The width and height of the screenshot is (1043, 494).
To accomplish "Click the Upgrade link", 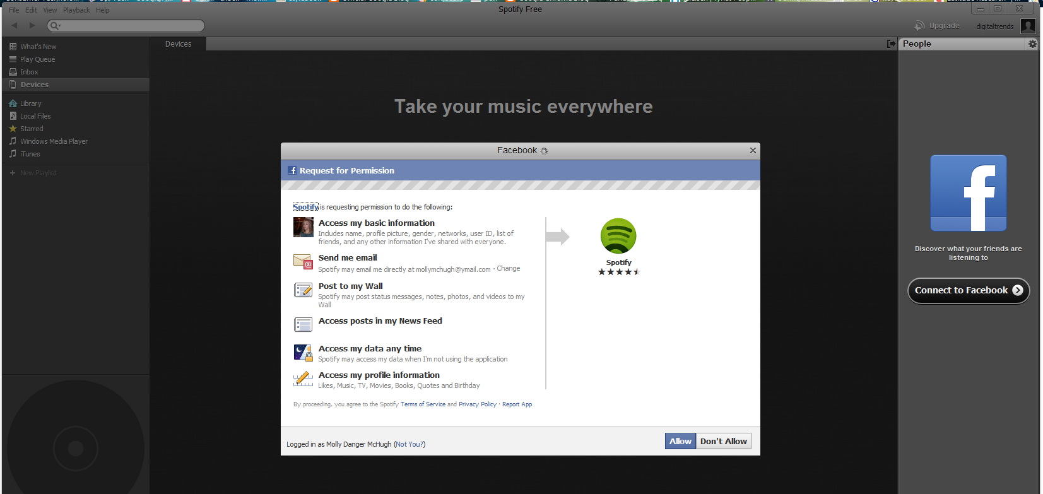I will click(944, 26).
